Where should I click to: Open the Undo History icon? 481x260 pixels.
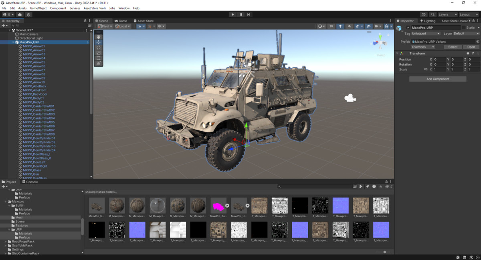[424, 14]
